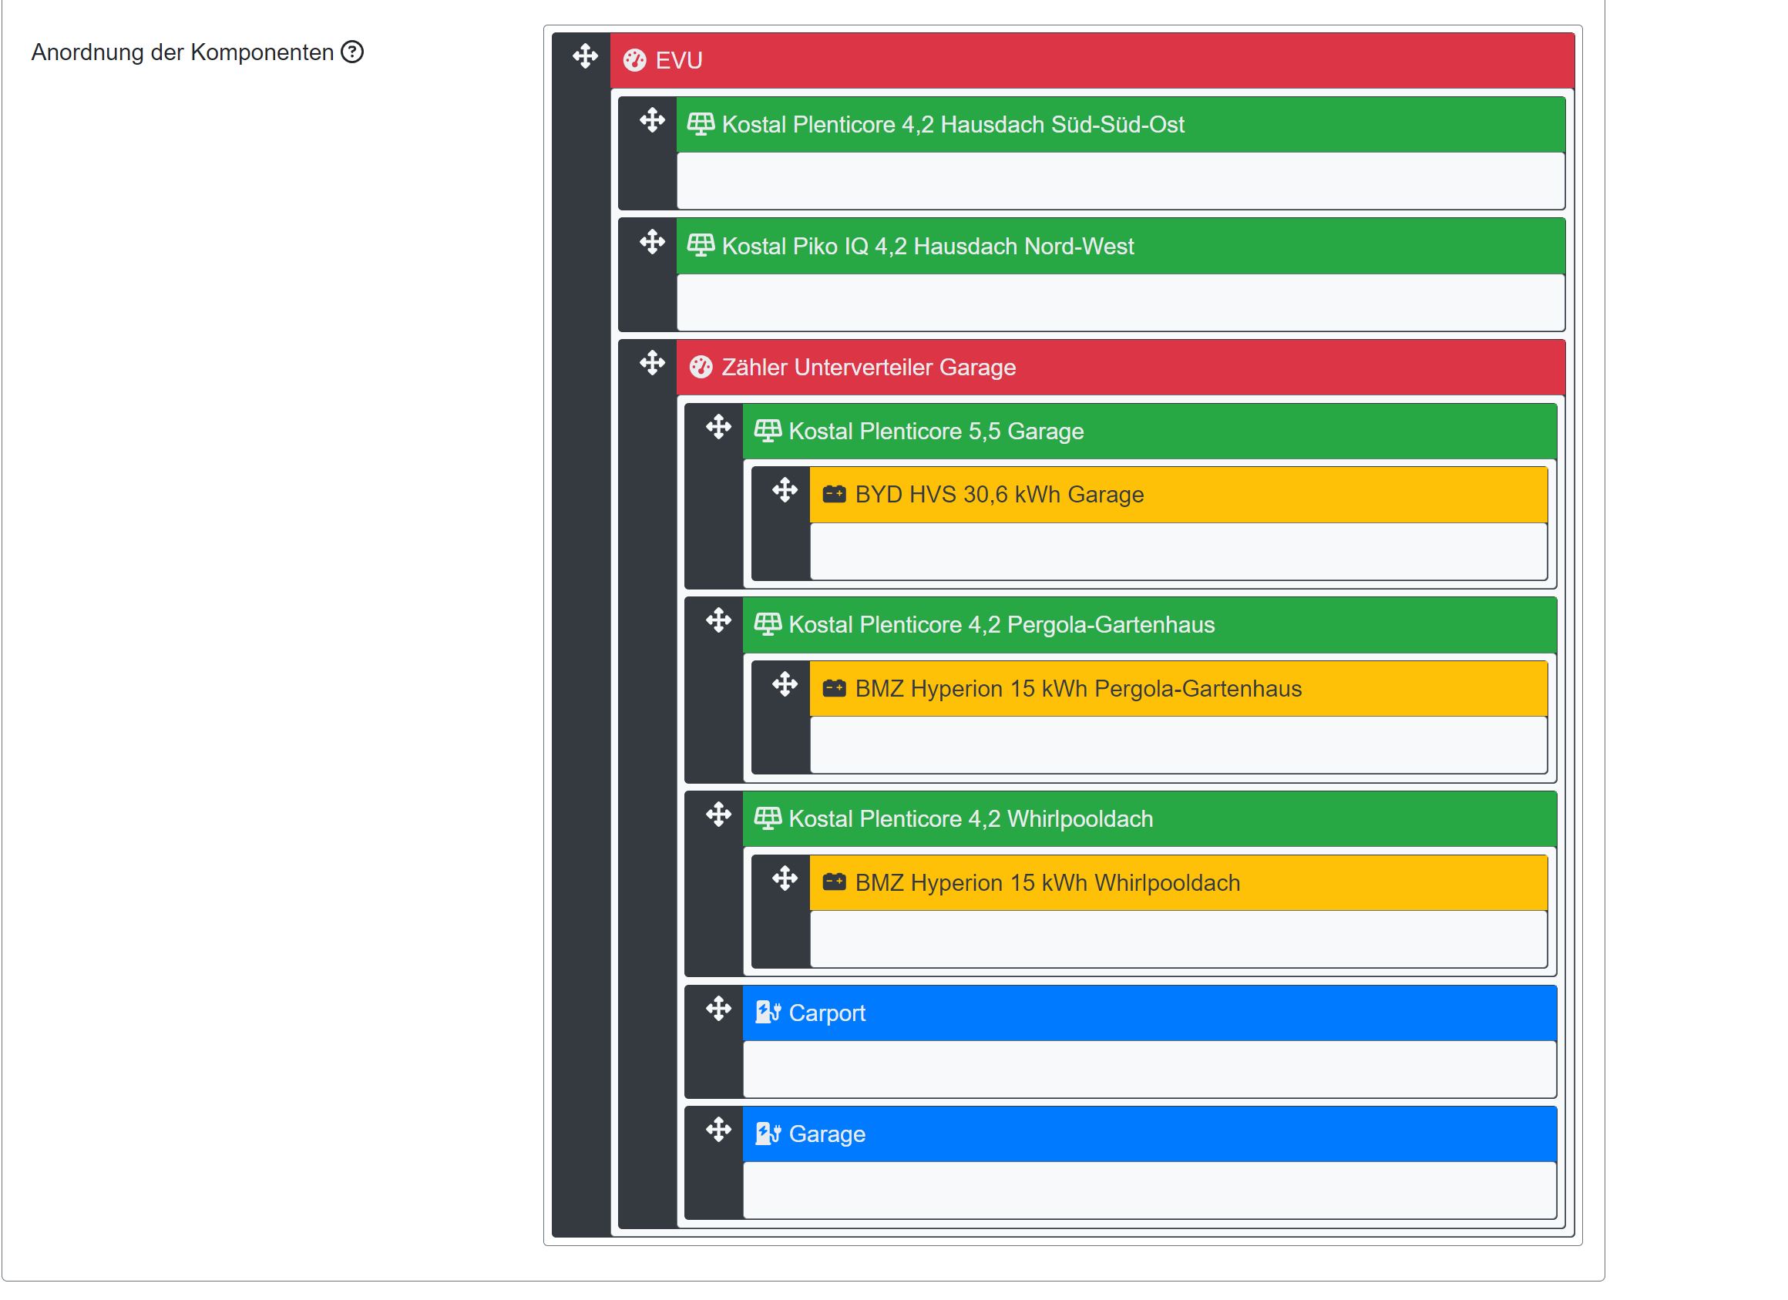Click move handle of BYD HVS battery
Viewport: 1788px width, 1300px height.
coord(785,490)
